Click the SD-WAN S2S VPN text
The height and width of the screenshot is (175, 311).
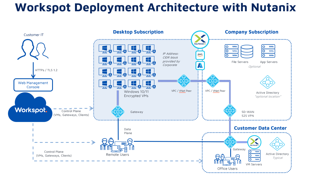[x=248, y=114]
